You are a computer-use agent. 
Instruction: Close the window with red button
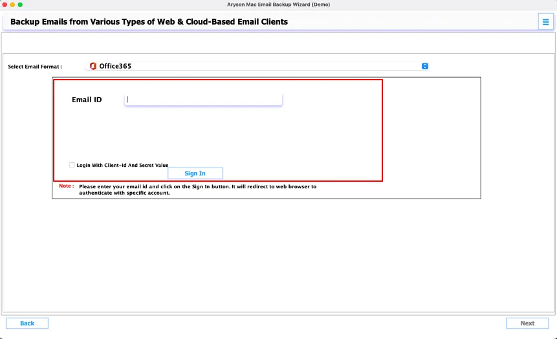coord(5,5)
